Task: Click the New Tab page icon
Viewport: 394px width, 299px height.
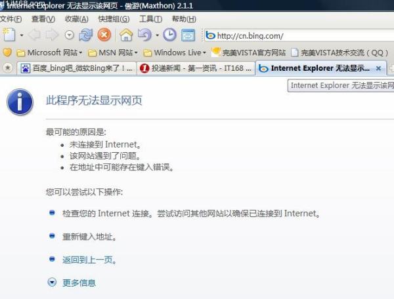Action: pos(9,35)
